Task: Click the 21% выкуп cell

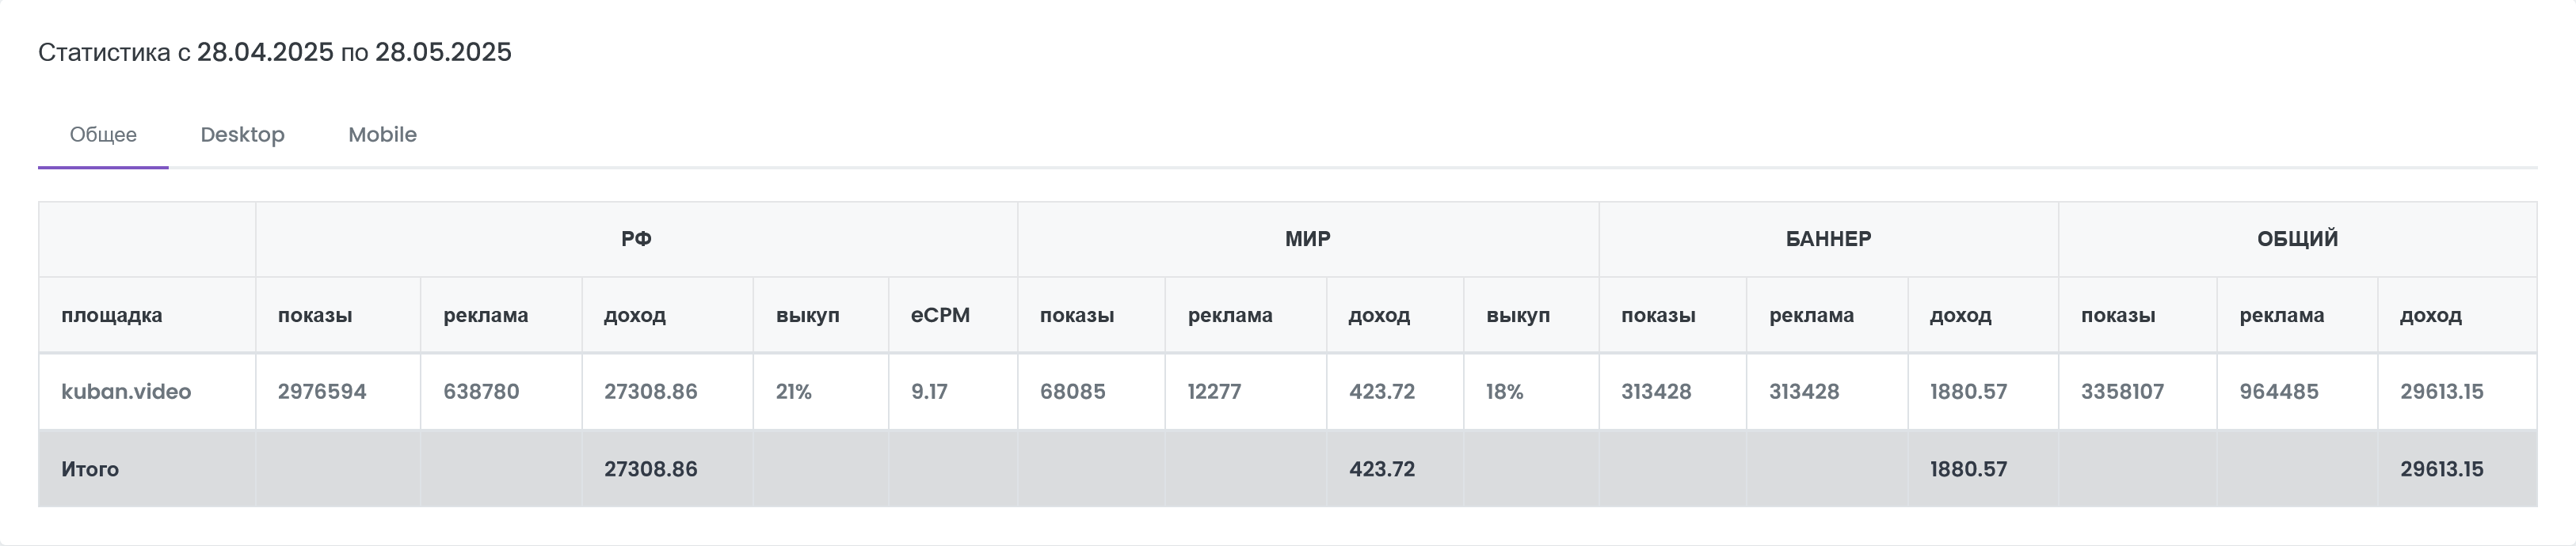Action: click(x=794, y=391)
